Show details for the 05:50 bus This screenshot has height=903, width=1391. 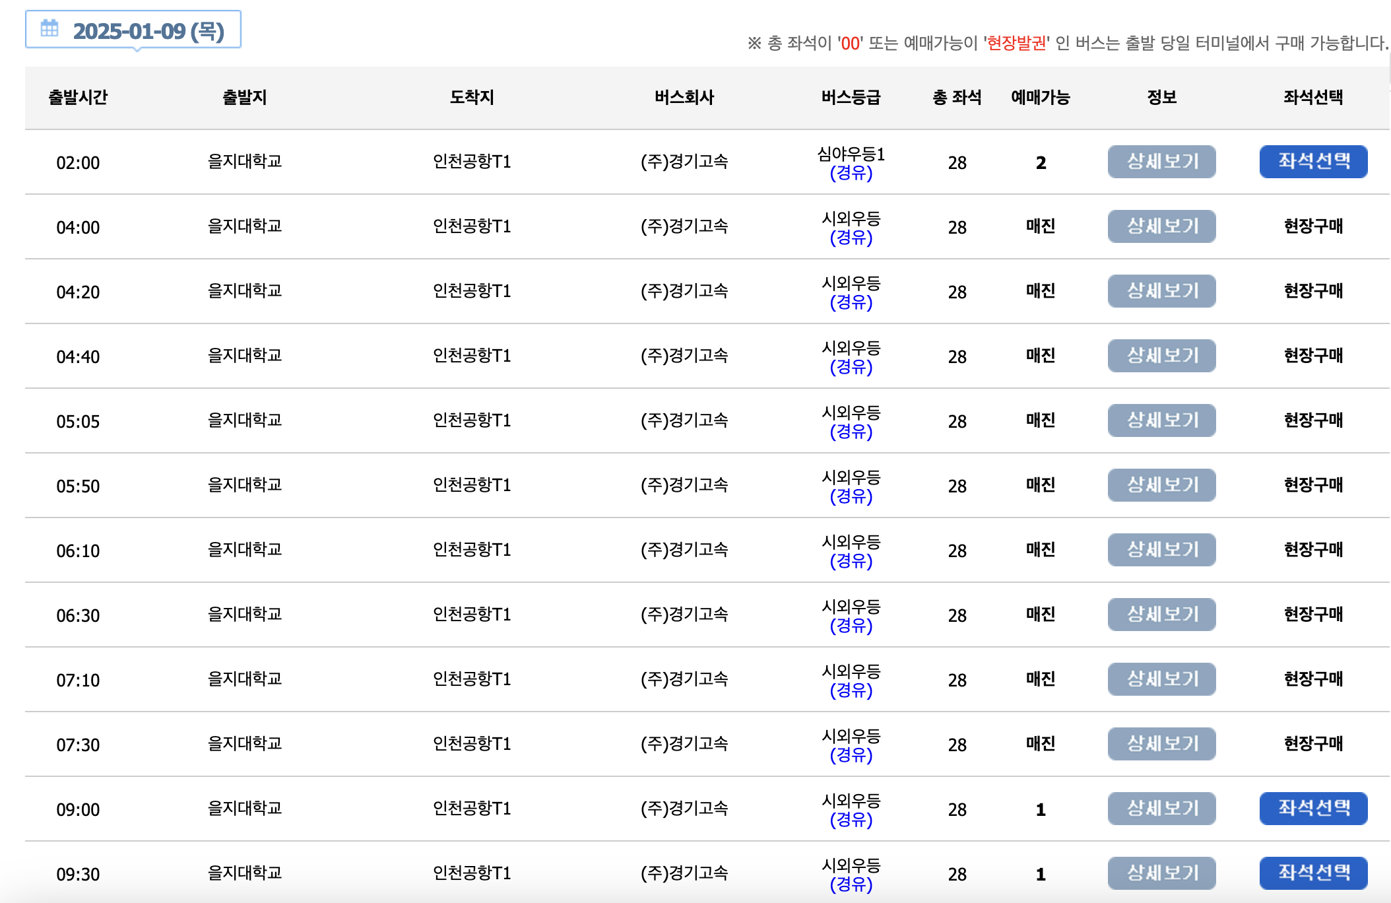[1161, 485]
